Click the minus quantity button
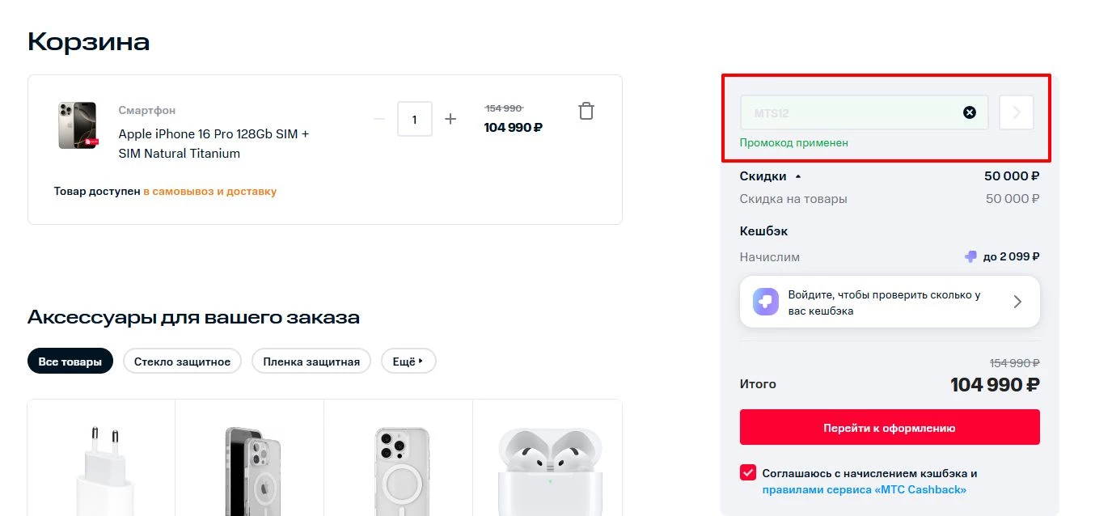Viewport: 1112px width, 516px height. 379,119
